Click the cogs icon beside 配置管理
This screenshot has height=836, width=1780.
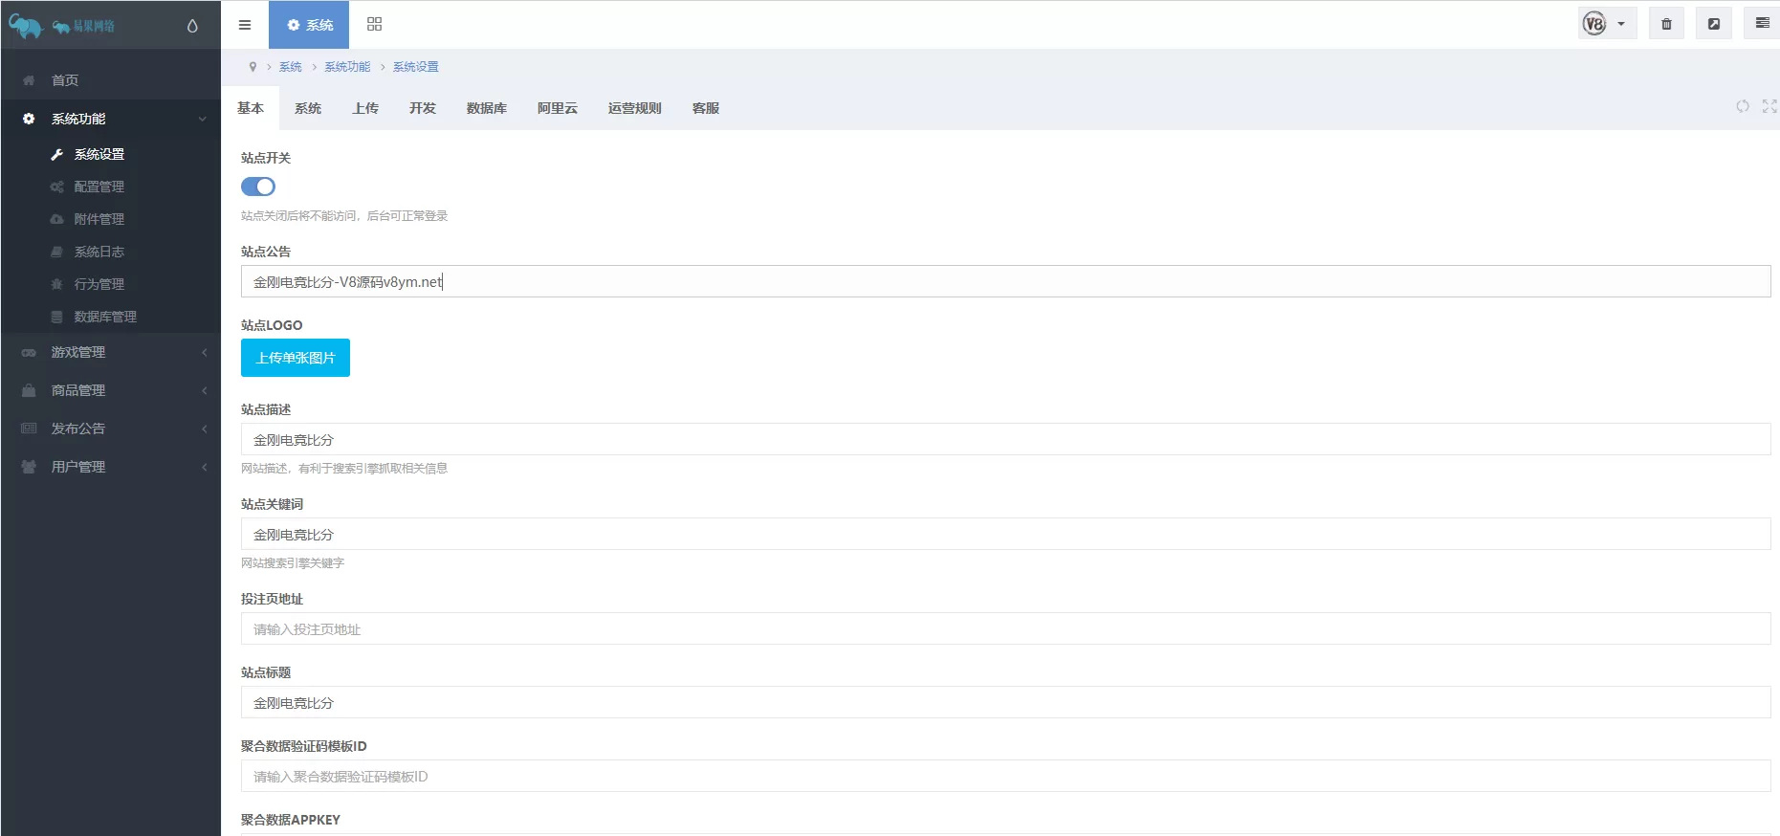(x=56, y=187)
